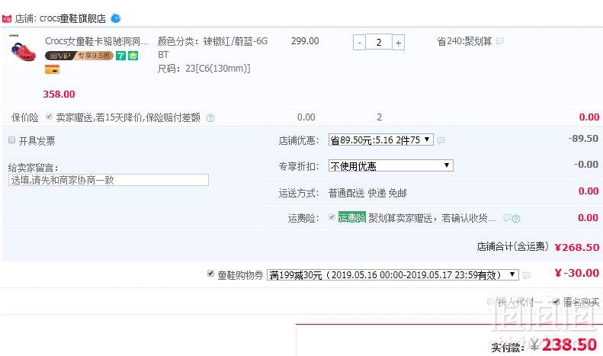
Task: Open the blue Wangwang chat icon
Action: pyautogui.click(x=115, y=18)
